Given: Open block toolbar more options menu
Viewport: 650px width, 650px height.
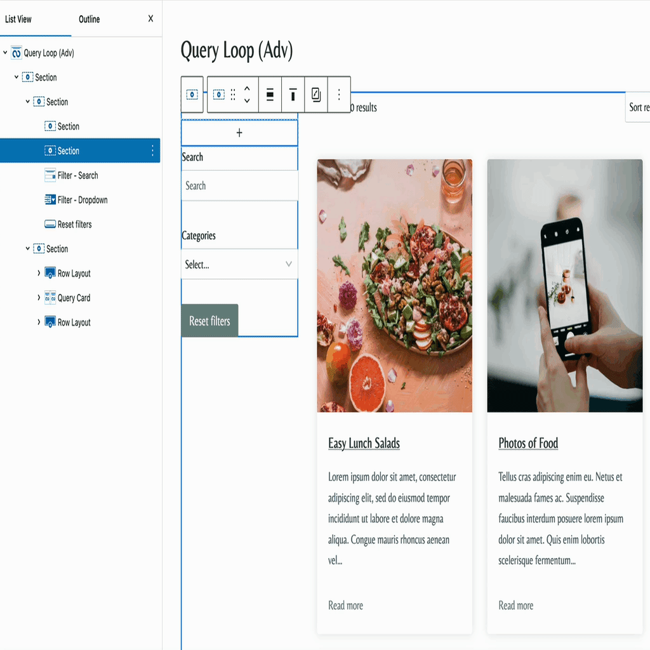Looking at the screenshot, I should [x=339, y=95].
